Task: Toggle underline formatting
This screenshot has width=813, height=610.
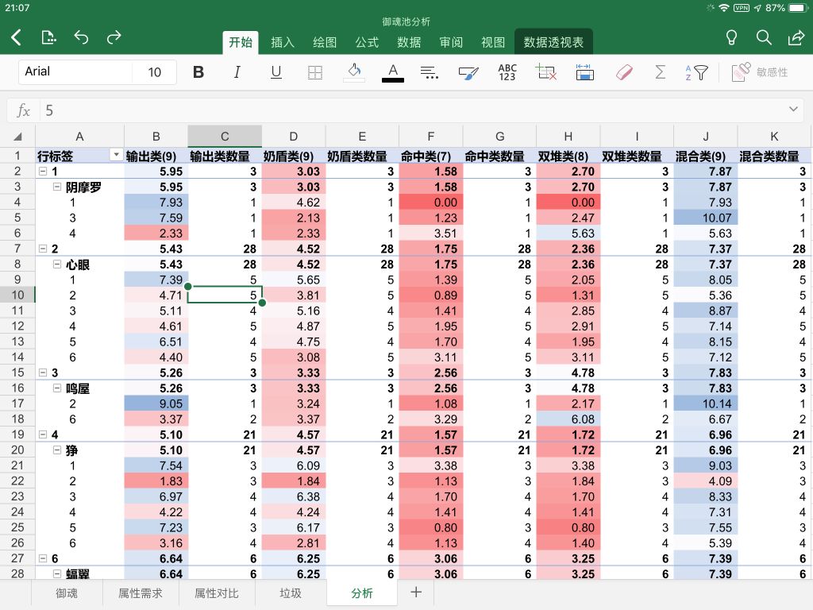Action: coord(275,71)
